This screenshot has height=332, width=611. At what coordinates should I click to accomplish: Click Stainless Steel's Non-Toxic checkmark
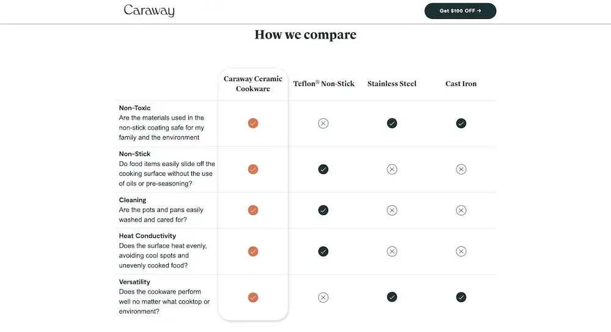[392, 123]
